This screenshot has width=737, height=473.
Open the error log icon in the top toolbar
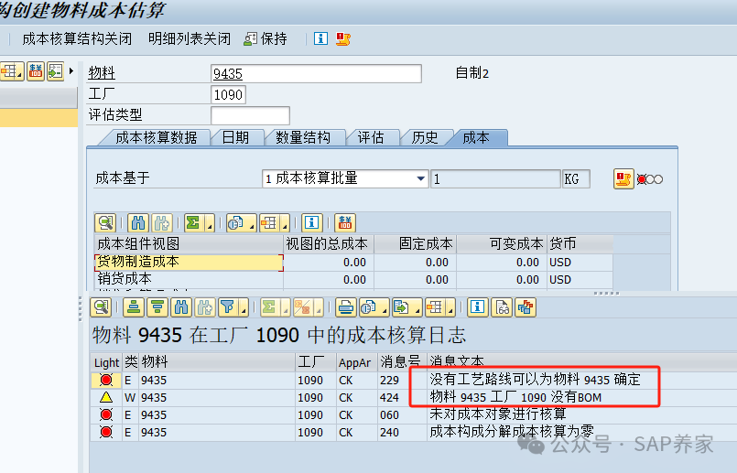pos(343,38)
